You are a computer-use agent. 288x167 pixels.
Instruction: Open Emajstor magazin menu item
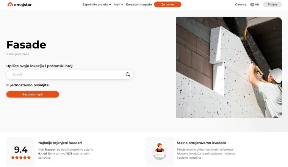(139, 5)
